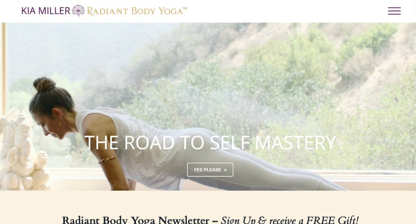Click THE ROAD TO SELF MASTERY heading
The image size is (416, 224).
tap(210, 142)
